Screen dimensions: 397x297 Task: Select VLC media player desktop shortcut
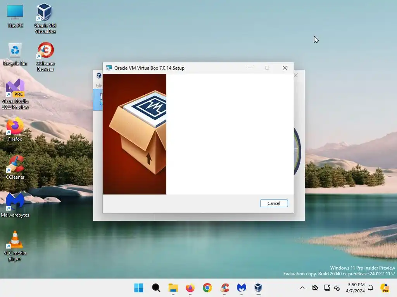point(15,246)
